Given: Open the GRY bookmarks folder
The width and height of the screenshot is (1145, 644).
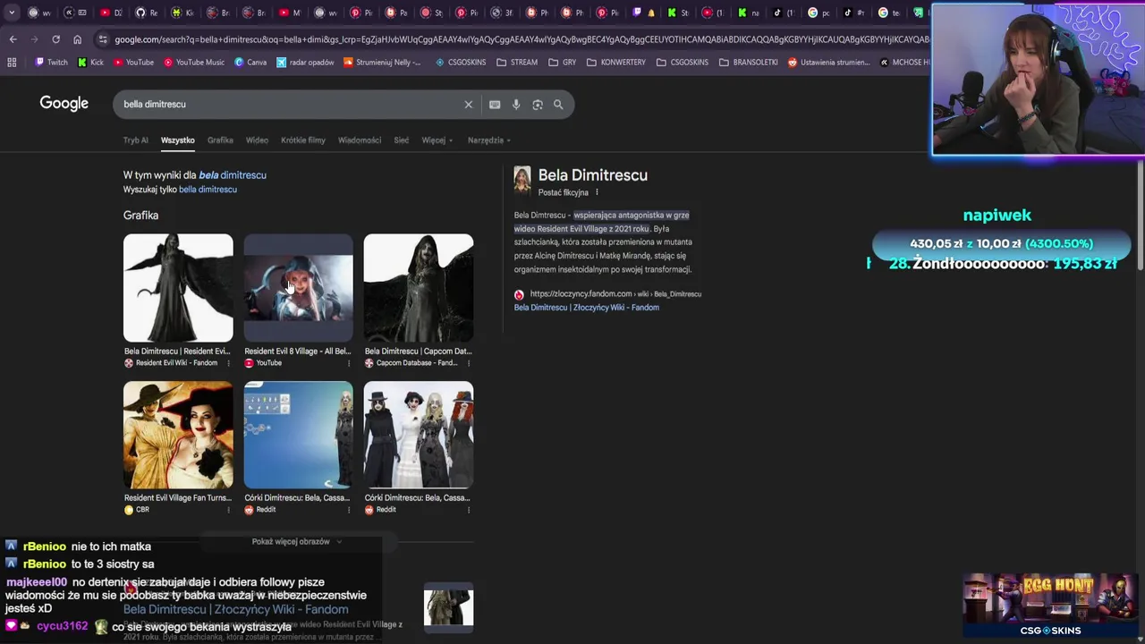Looking at the screenshot, I should click(562, 63).
